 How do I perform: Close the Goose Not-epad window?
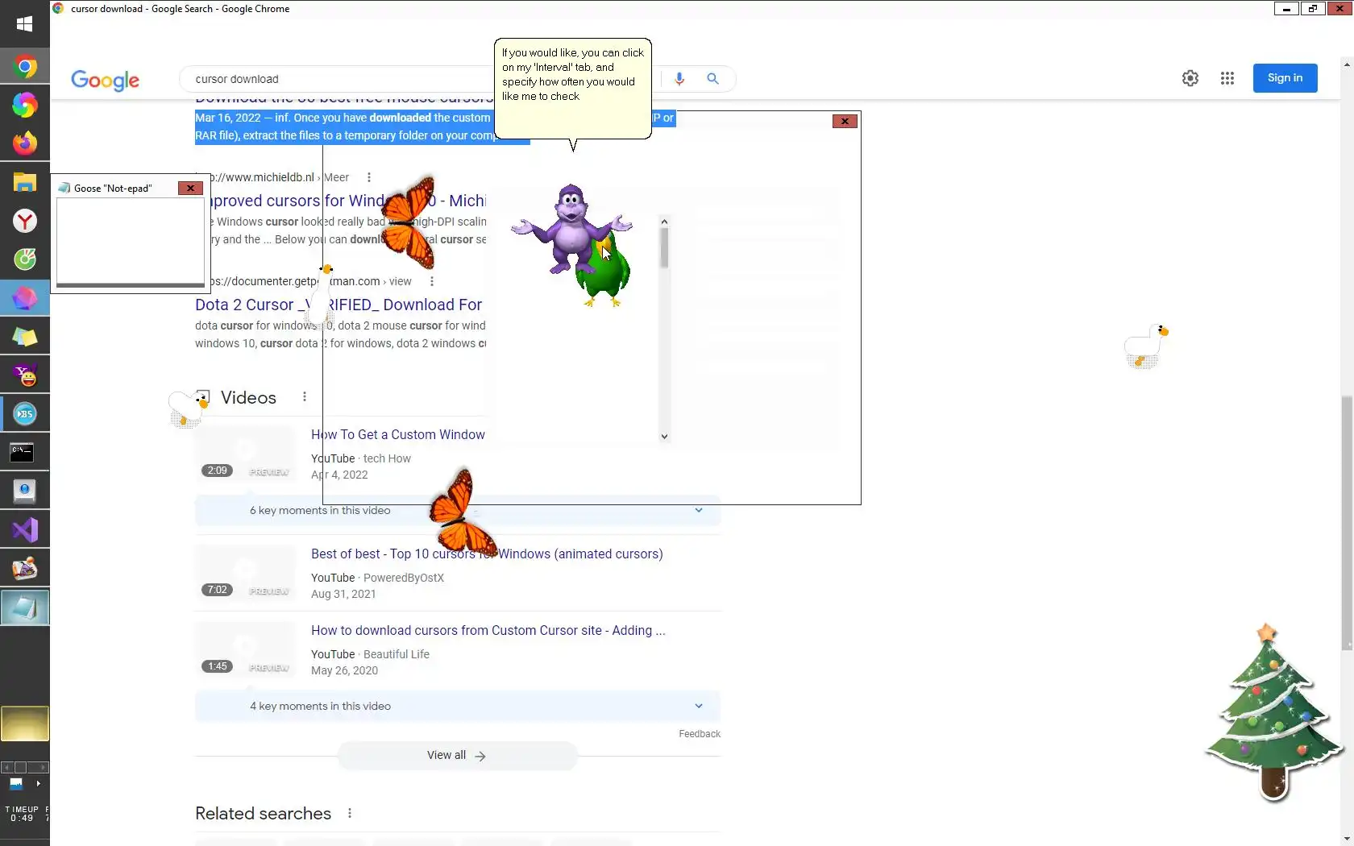[190, 189]
